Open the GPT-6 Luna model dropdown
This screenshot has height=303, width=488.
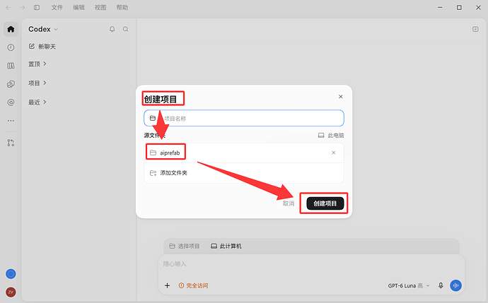tap(408, 285)
